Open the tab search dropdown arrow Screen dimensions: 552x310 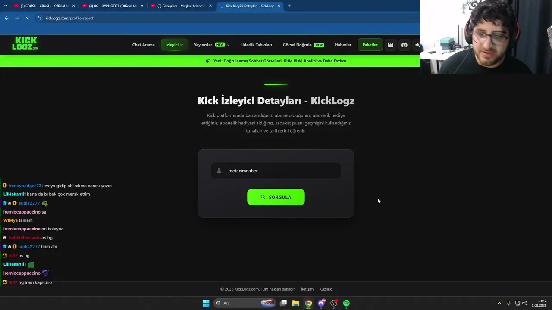(6, 6)
